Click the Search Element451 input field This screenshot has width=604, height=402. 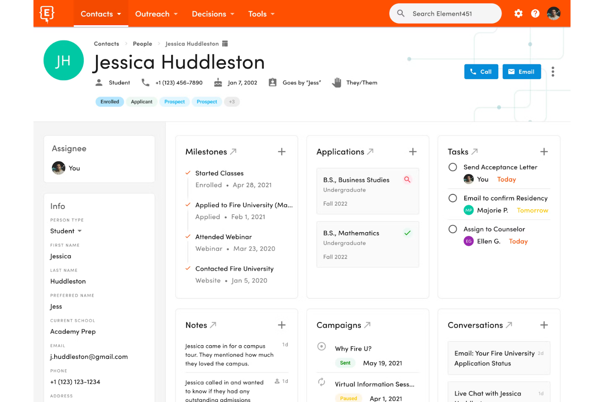pyautogui.click(x=445, y=13)
